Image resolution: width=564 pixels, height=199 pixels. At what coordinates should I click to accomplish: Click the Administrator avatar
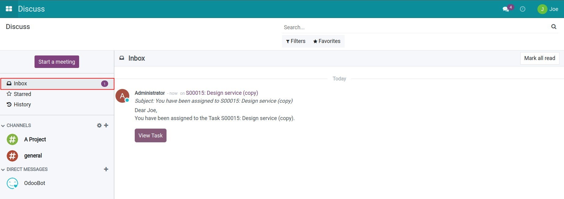click(x=122, y=96)
